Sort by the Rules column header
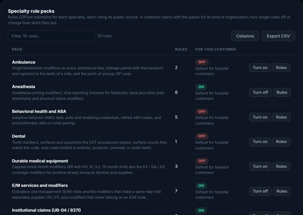The width and height of the screenshot is (303, 215). pyautogui.click(x=181, y=49)
